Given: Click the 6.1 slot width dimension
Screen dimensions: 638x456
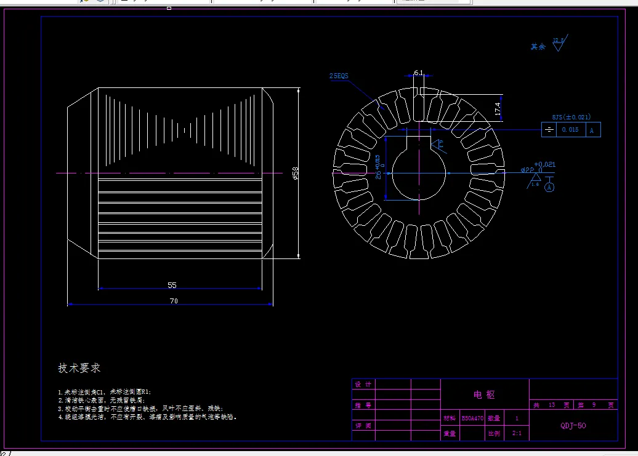Looking at the screenshot, I should click(x=418, y=73).
